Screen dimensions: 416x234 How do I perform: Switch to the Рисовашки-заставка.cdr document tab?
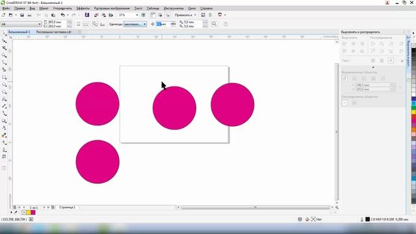pos(54,32)
